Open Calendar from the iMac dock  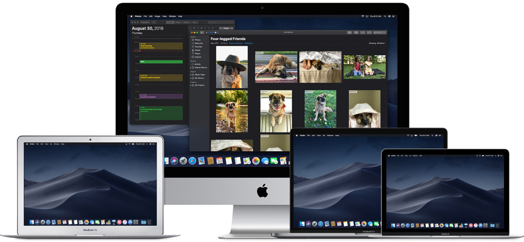point(219,161)
